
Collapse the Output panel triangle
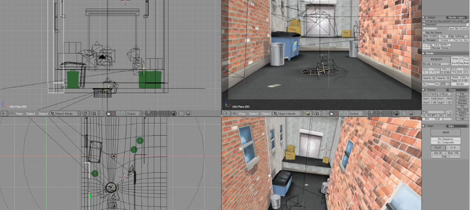(x=423, y=17)
